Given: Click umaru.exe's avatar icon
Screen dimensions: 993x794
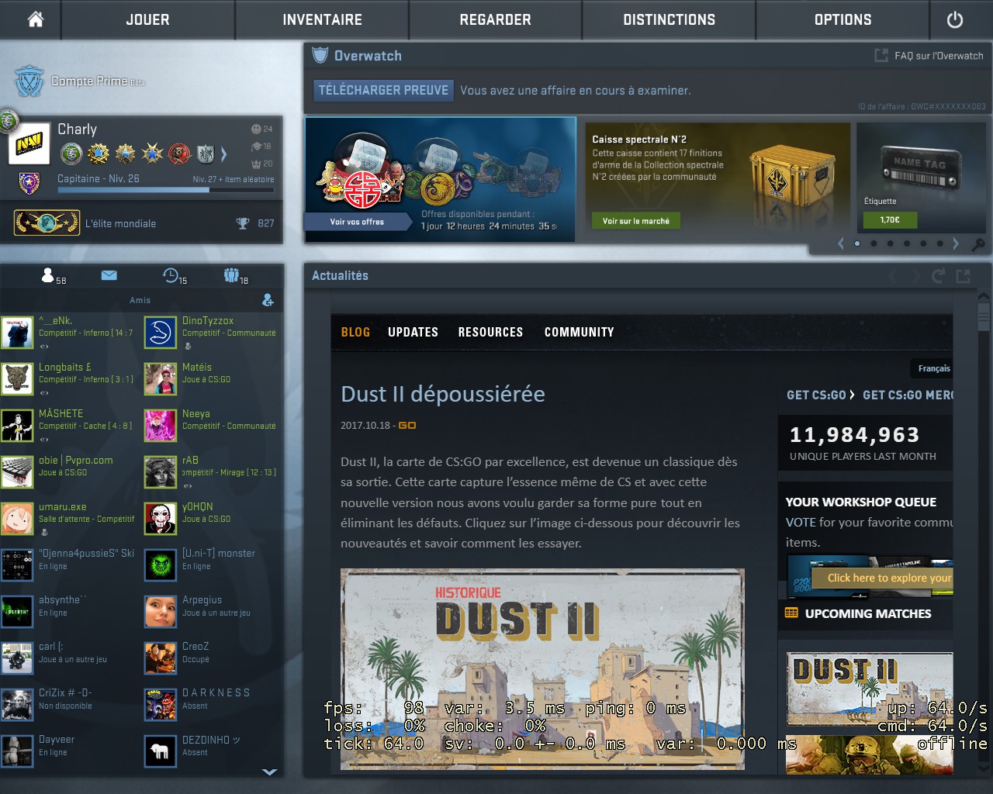Looking at the screenshot, I should tap(17, 519).
